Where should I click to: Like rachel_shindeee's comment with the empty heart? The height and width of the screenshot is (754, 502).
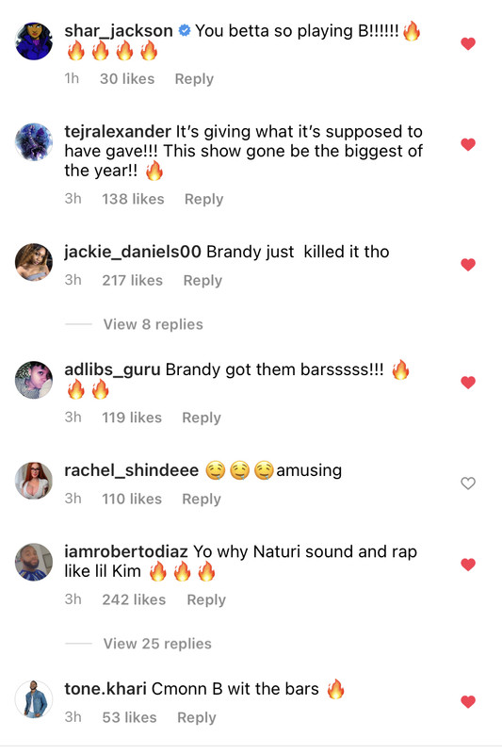pyautogui.click(x=468, y=483)
